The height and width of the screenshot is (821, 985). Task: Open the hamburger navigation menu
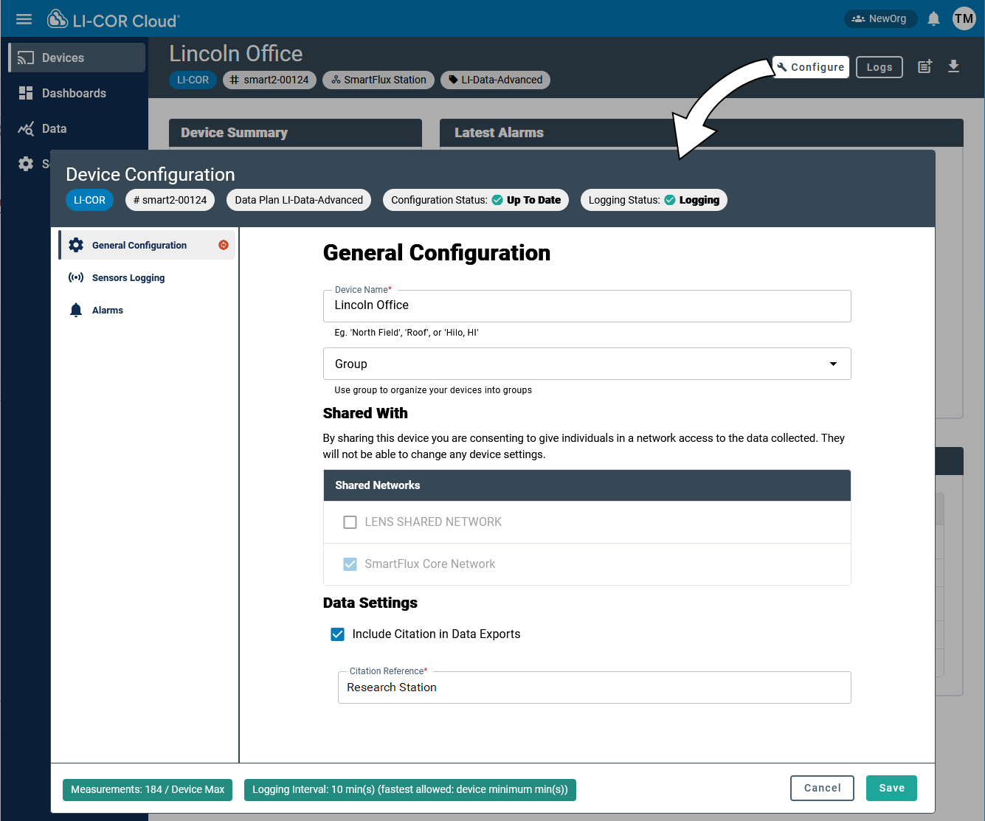click(24, 19)
